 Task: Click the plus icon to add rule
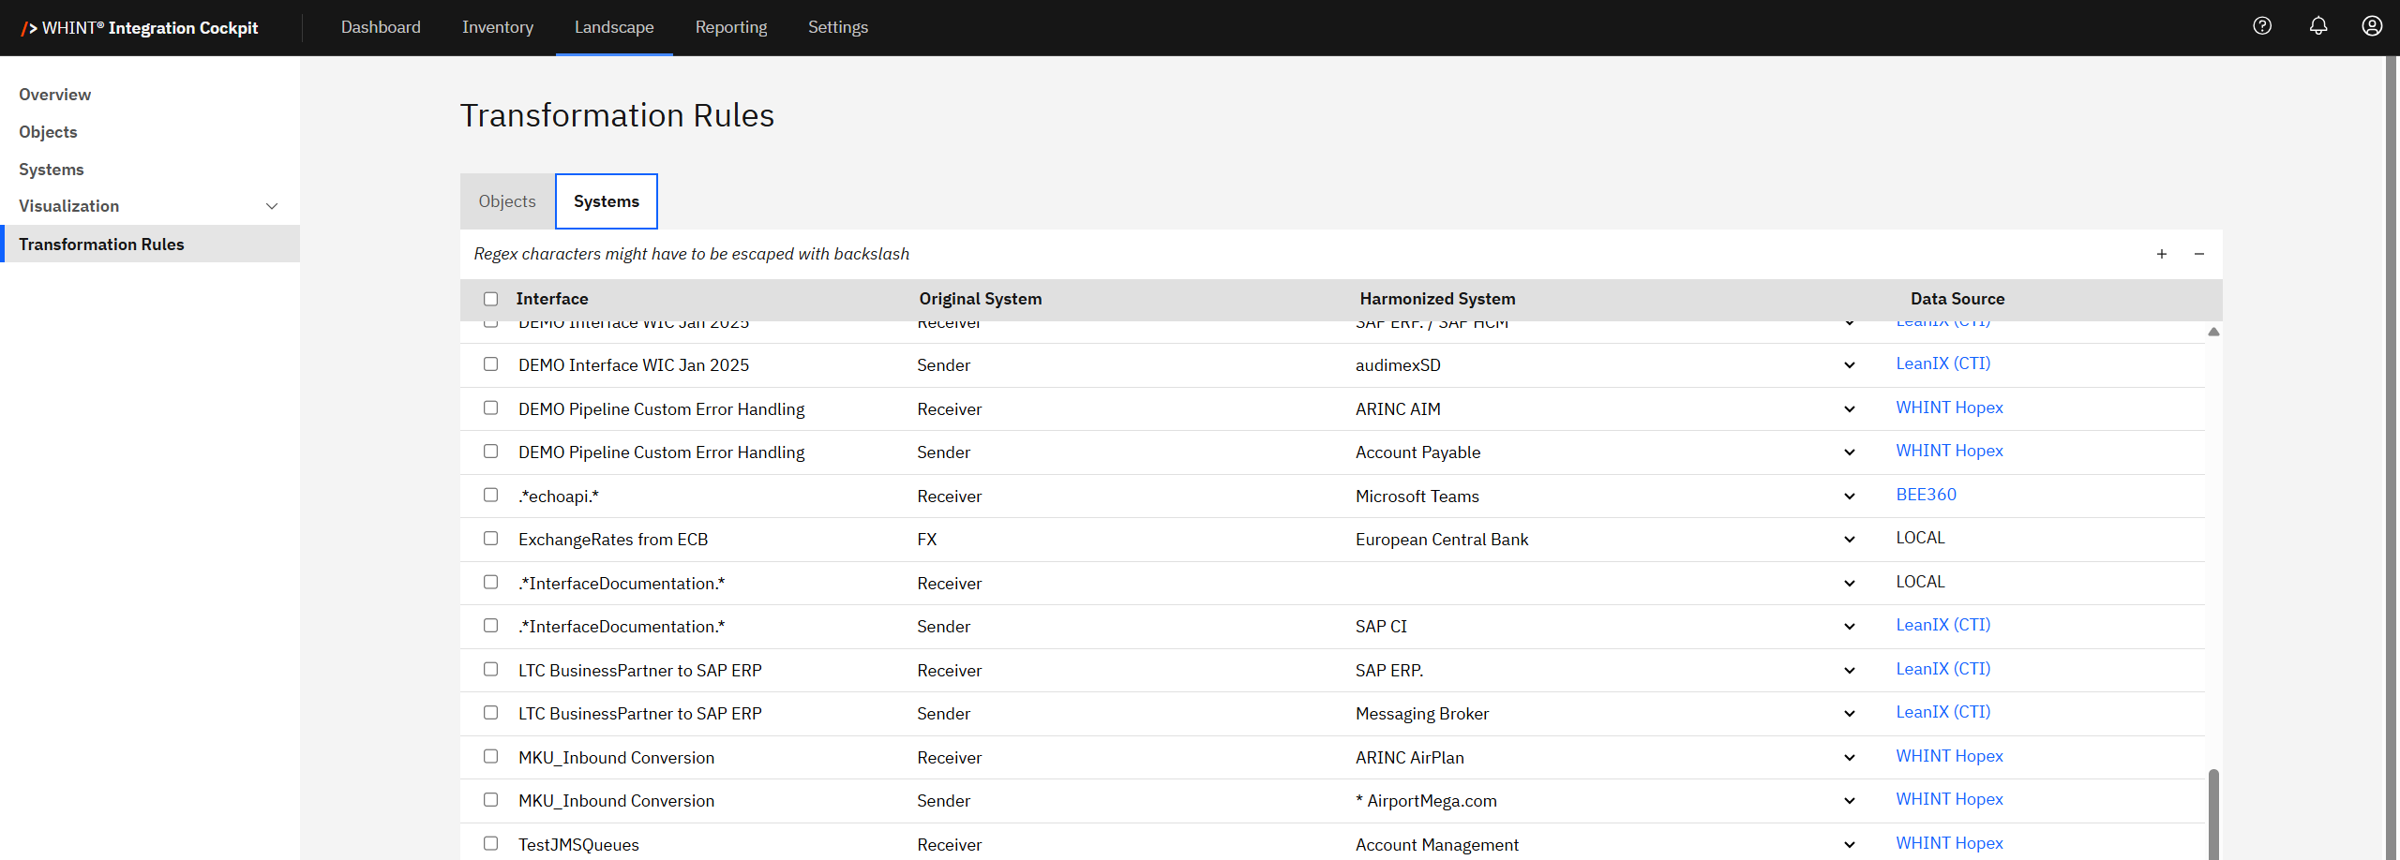pos(2162,254)
